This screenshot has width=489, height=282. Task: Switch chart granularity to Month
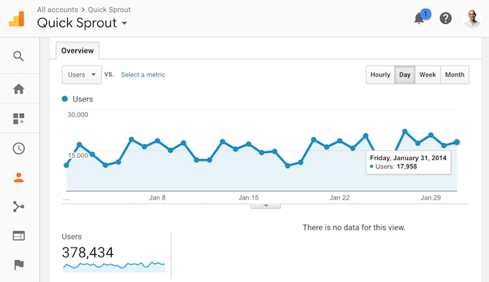pyautogui.click(x=455, y=75)
